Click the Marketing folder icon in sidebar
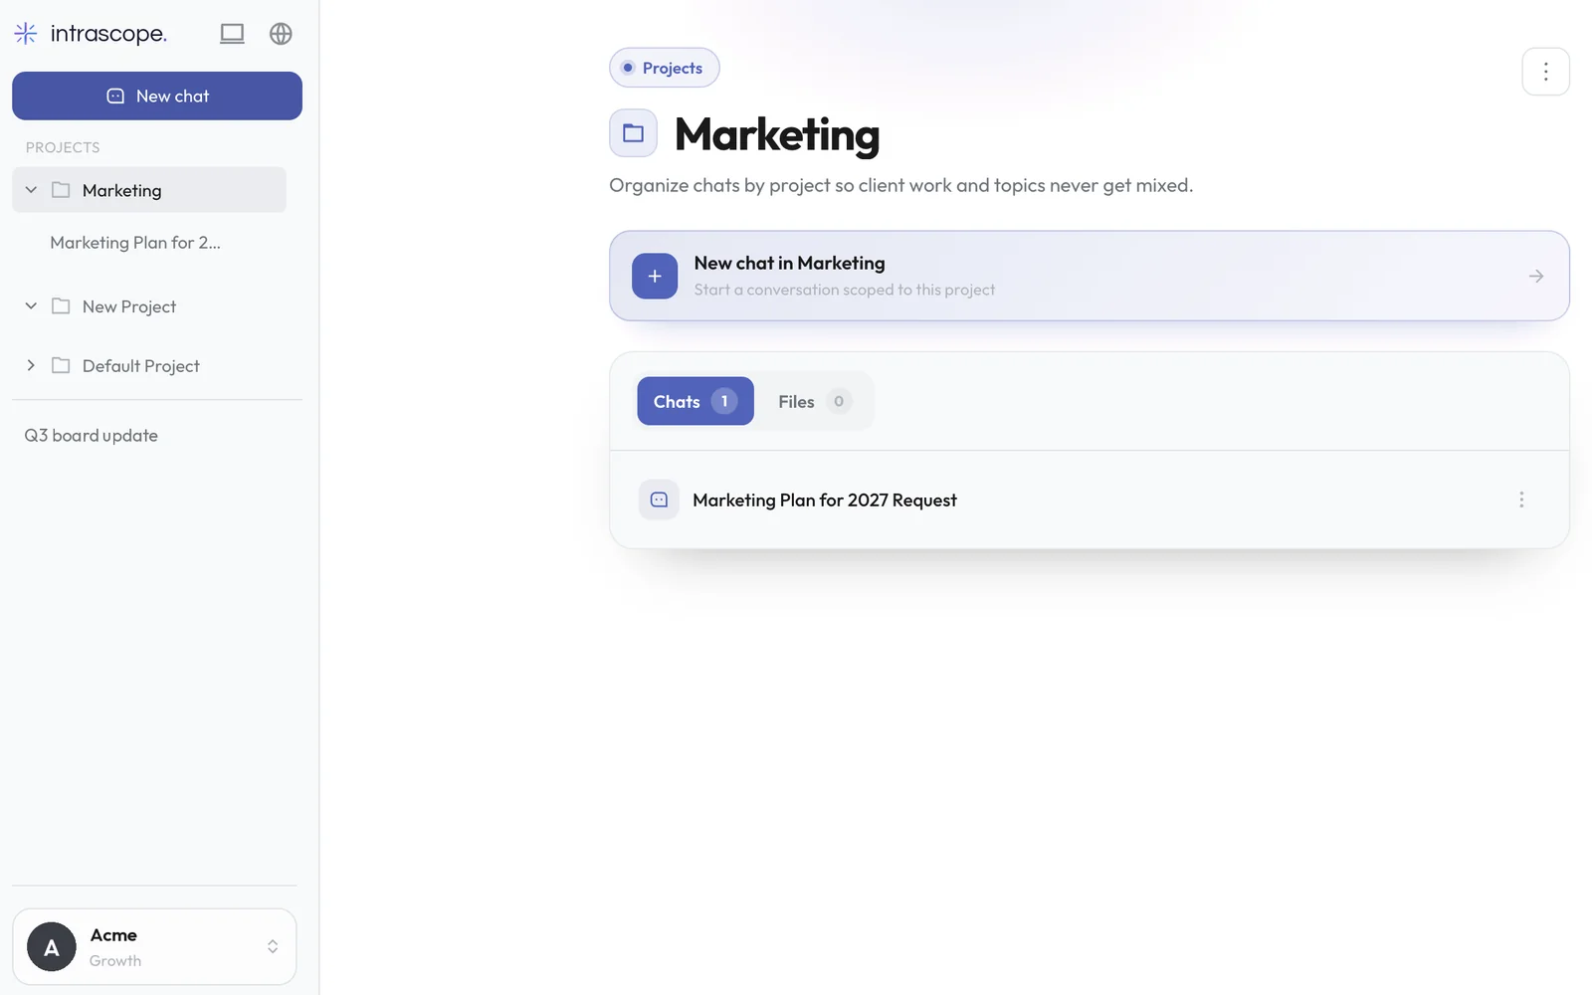This screenshot has height=995, width=1592. (x=61, y=190)
